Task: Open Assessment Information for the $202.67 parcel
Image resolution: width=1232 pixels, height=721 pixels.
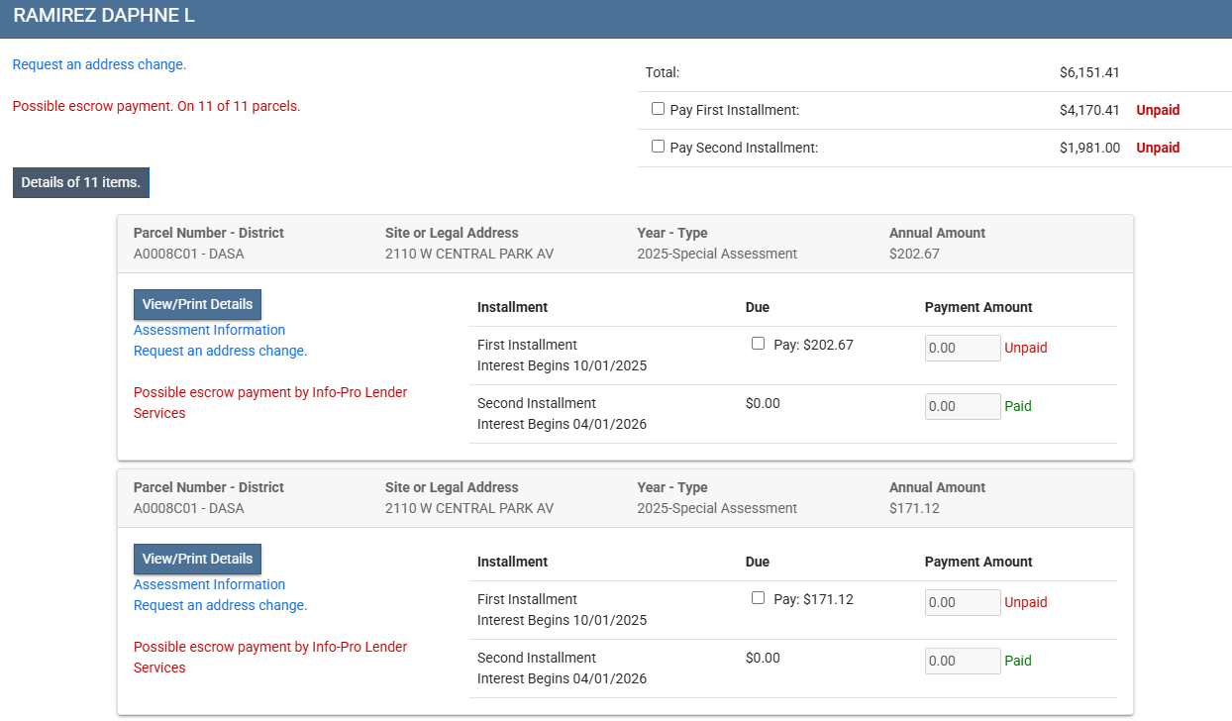Action: coord(209,330)
